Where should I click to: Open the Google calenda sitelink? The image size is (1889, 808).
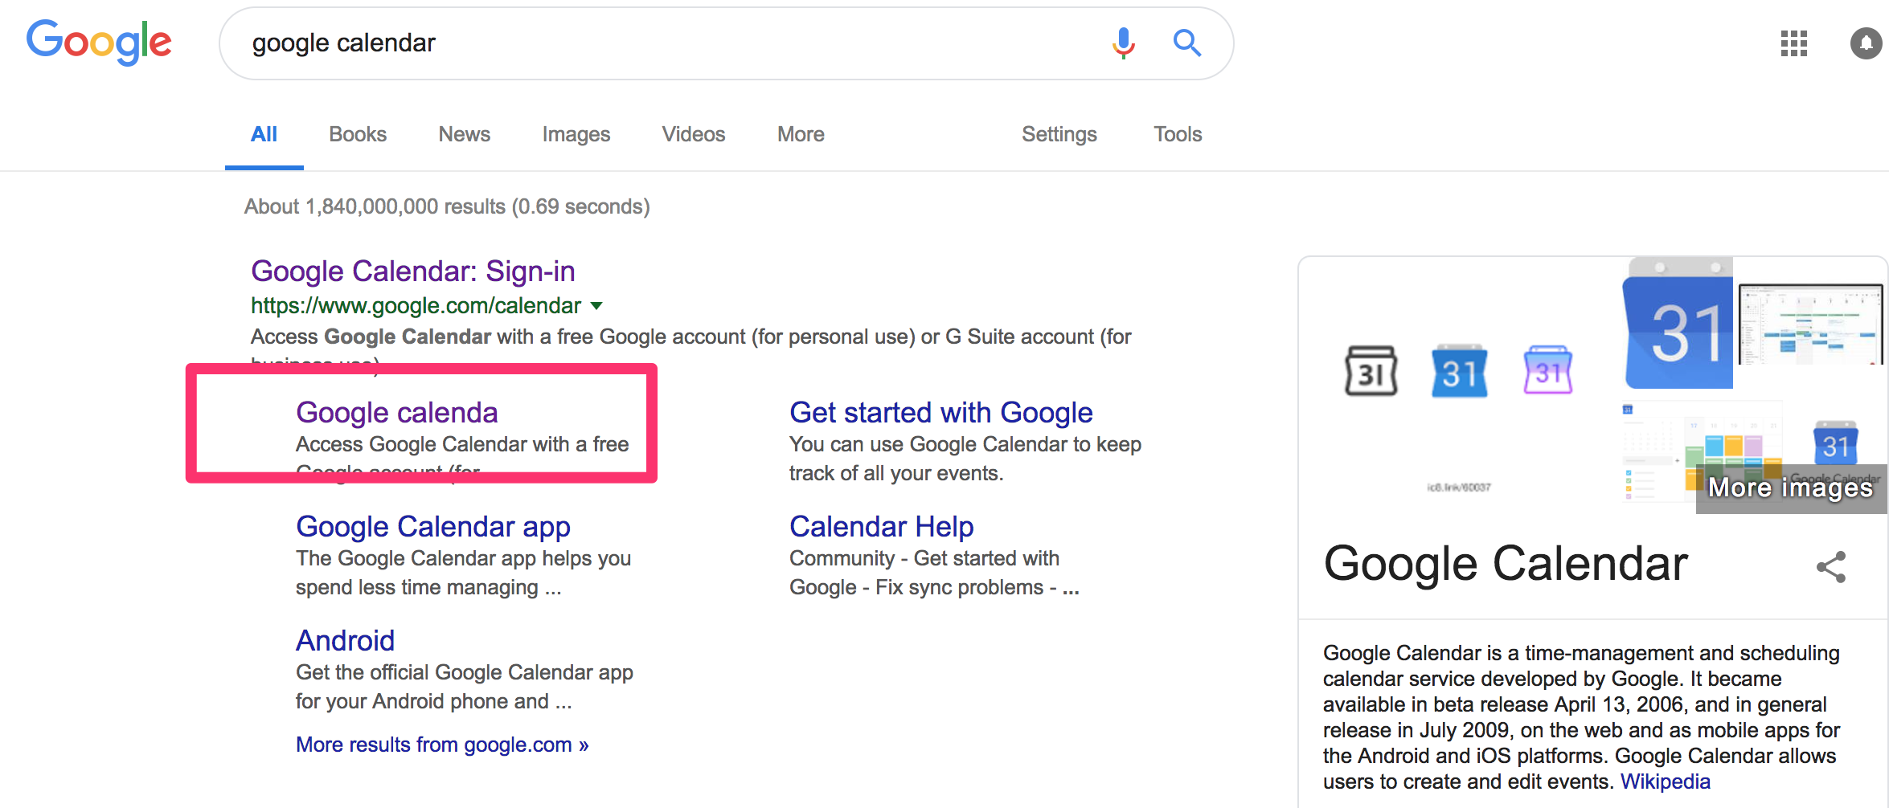(396, 413)
